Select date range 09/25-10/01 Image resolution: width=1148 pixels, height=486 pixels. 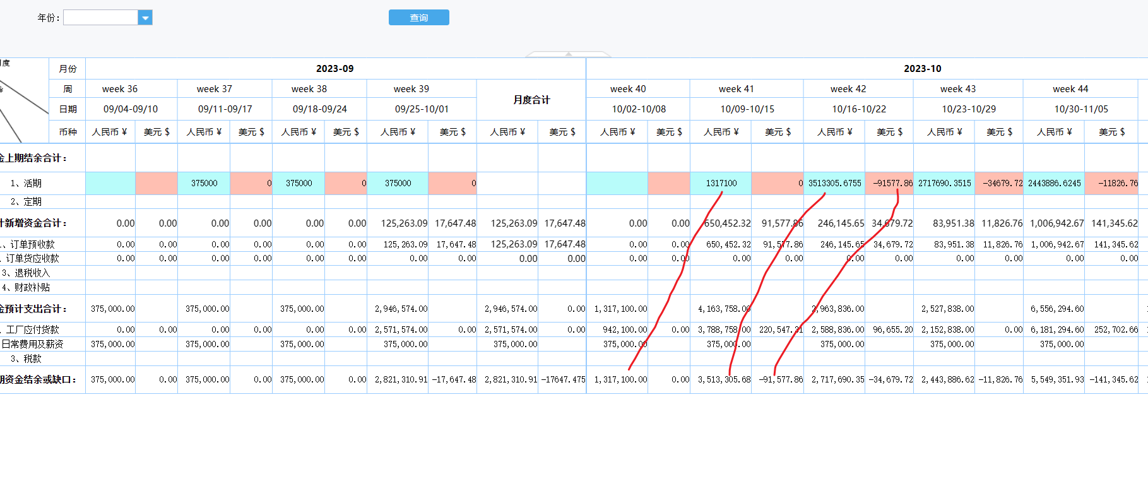pyautogui.click(x=422, y=109)
